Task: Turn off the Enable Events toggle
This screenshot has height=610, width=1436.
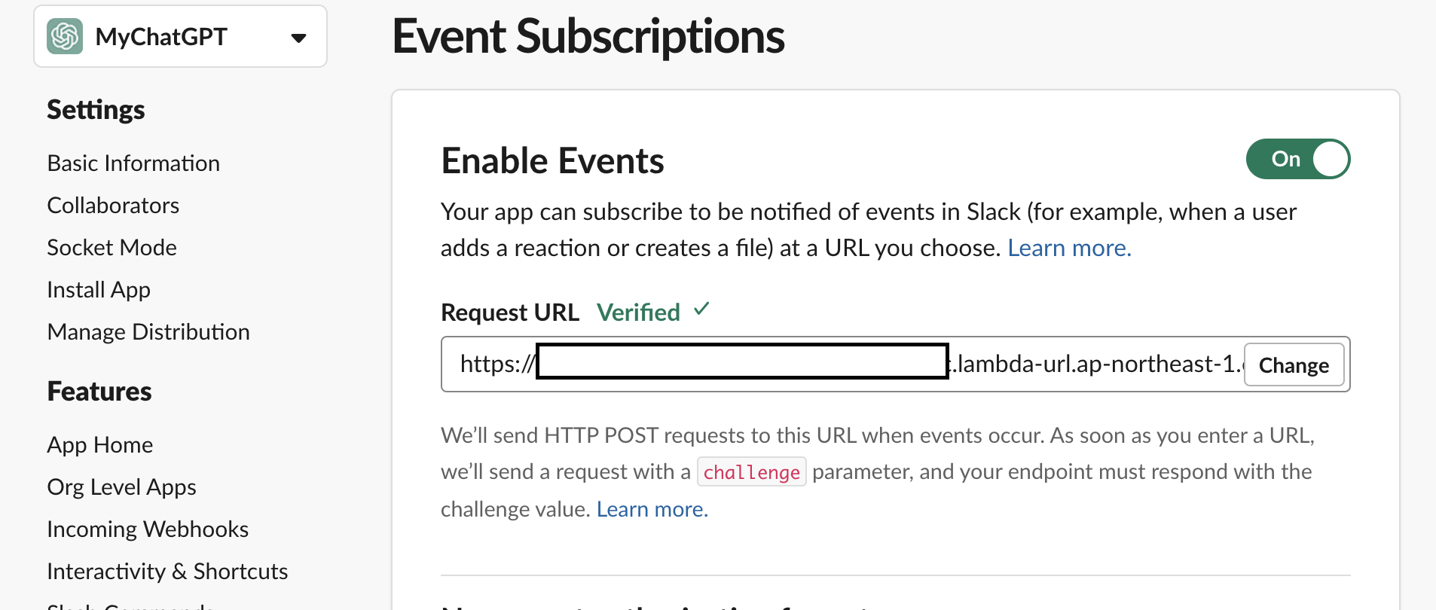Action: pyautogui.click(x=1297, y=159)
